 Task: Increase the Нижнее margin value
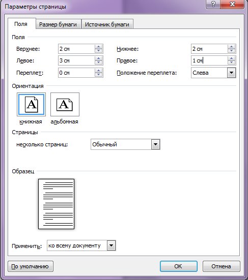(x=231, y=47)
